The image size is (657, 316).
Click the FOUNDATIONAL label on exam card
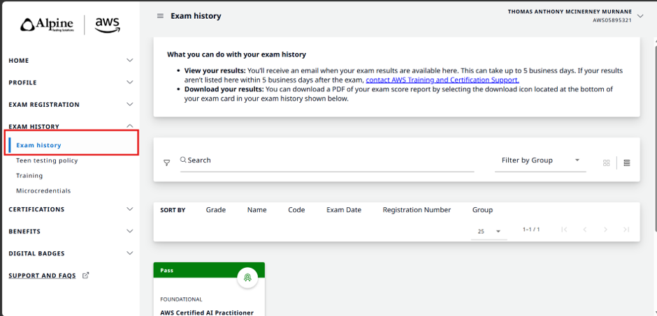[182, 299]
